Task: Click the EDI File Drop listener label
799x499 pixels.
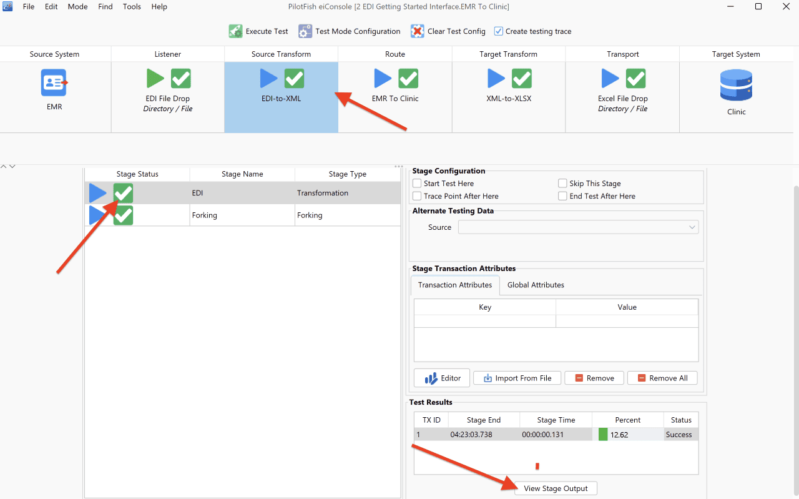Action: click(x=168, y=99)
